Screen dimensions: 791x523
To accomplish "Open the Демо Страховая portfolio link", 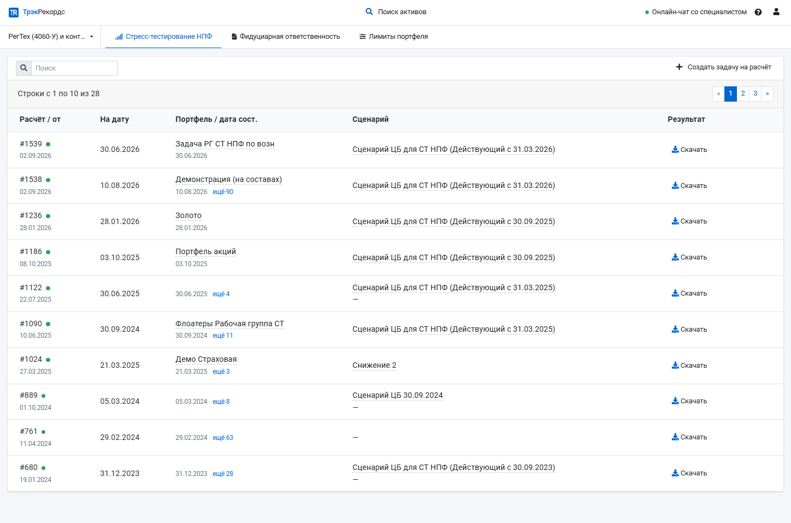I will pyautogui.click(x=206, y=359).
